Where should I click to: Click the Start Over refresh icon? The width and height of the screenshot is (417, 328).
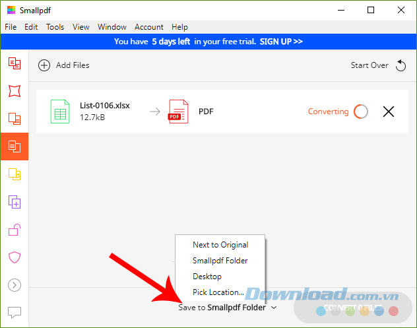coord(401,65)
